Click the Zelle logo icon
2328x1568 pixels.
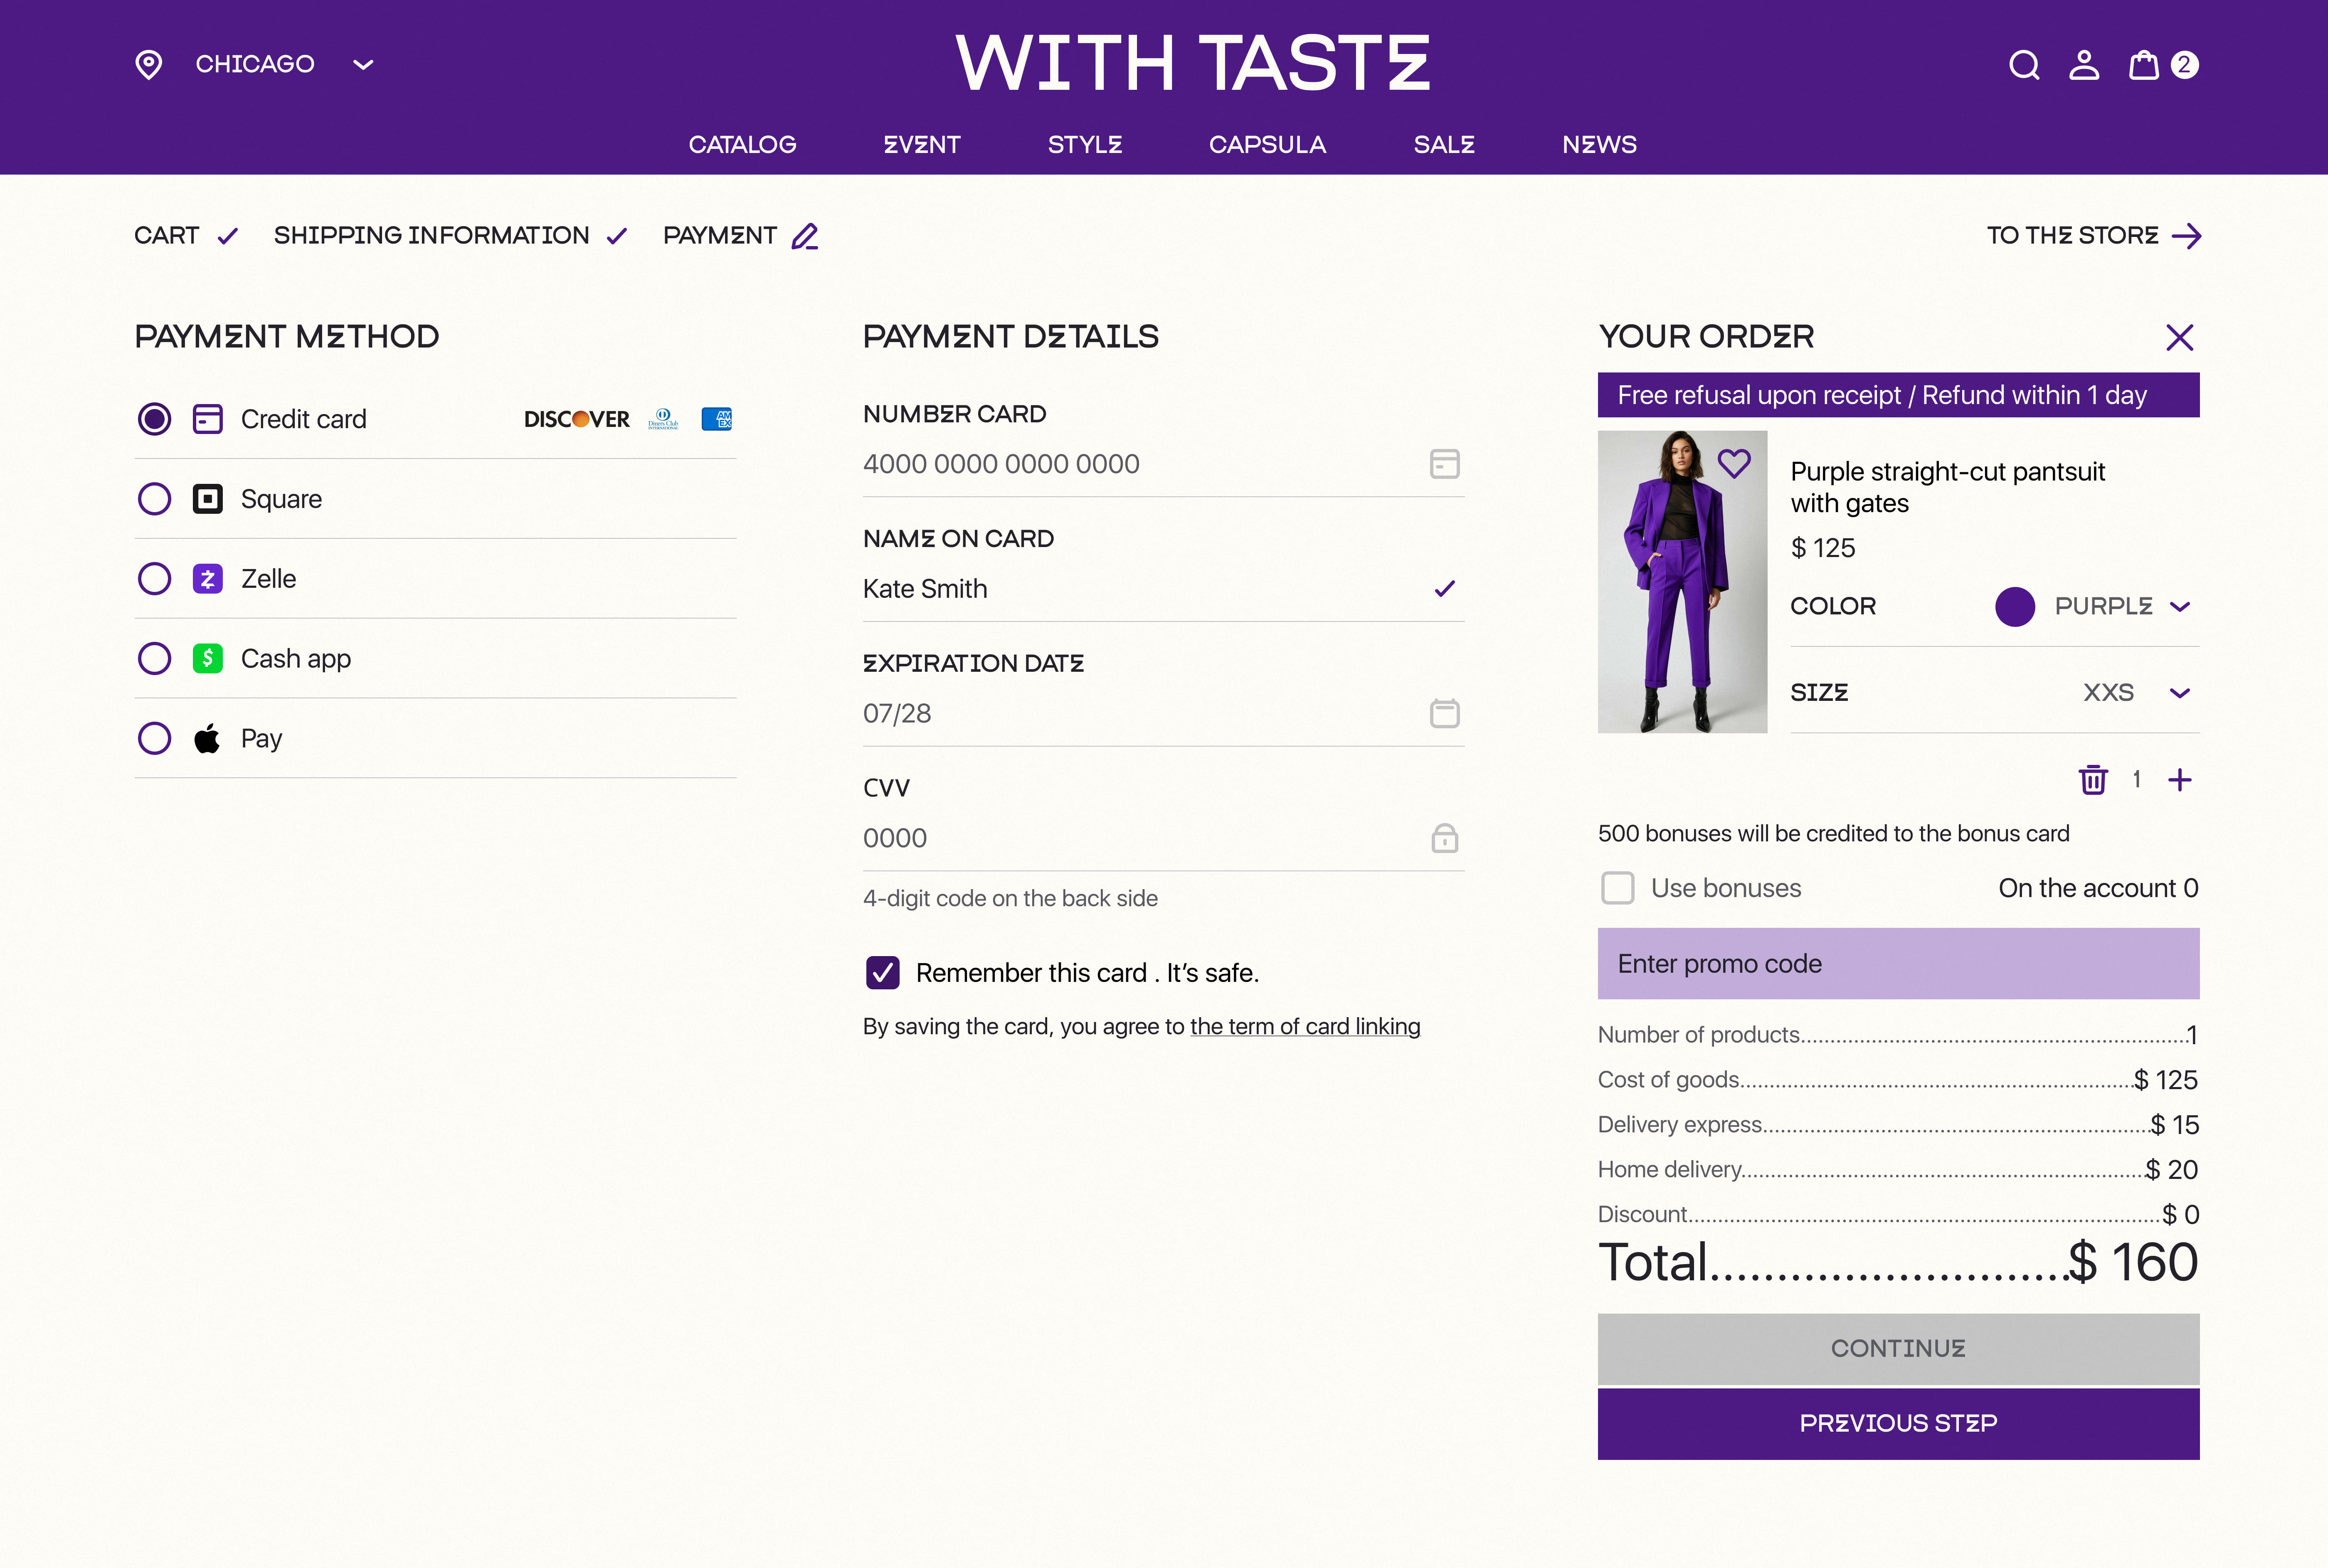[208, 579]
